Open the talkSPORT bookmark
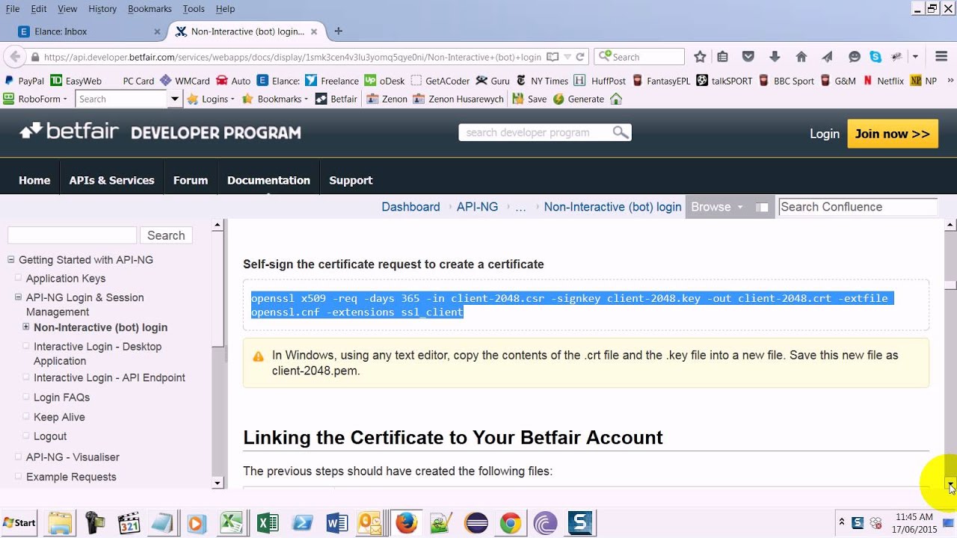Screen dimensions: 957x538 [x=724, y=81]
